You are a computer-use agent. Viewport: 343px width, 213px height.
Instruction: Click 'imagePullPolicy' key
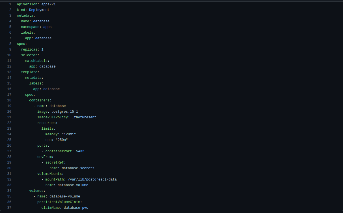(53, 117)
